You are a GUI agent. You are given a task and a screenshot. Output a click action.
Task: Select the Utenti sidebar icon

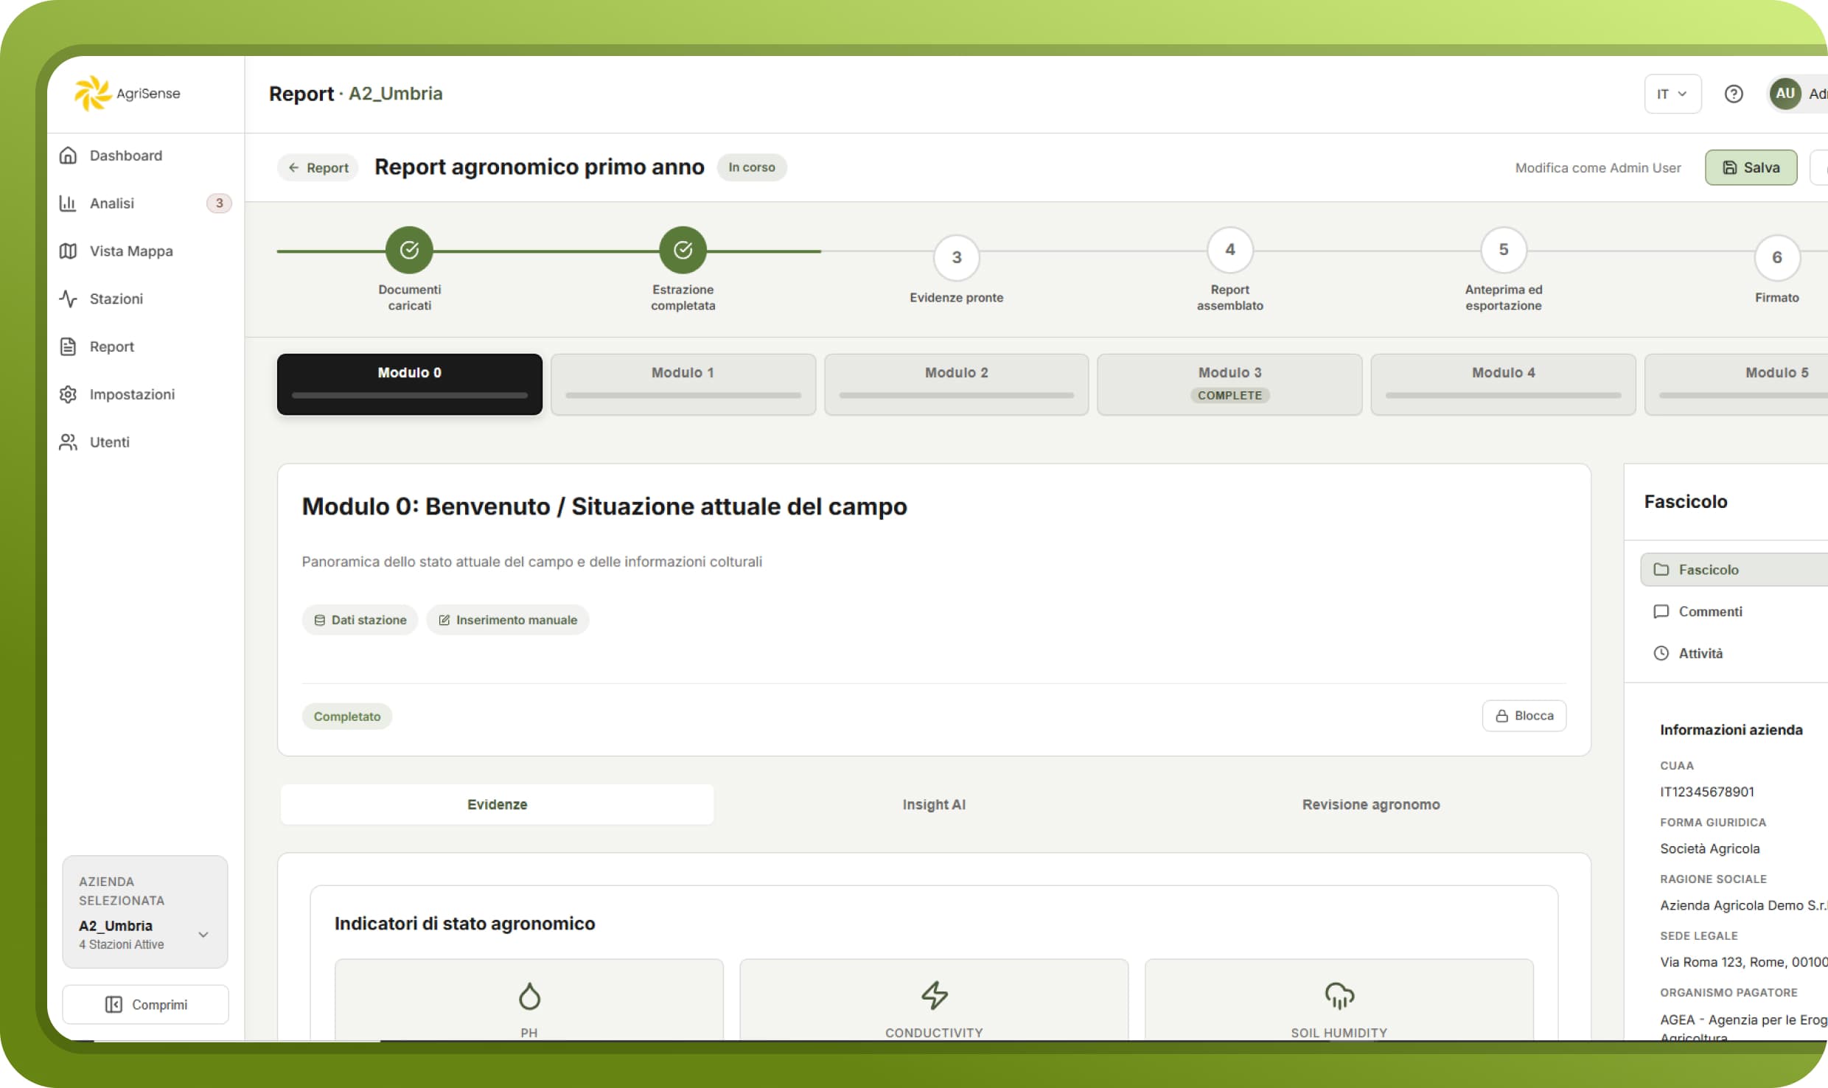68,442
